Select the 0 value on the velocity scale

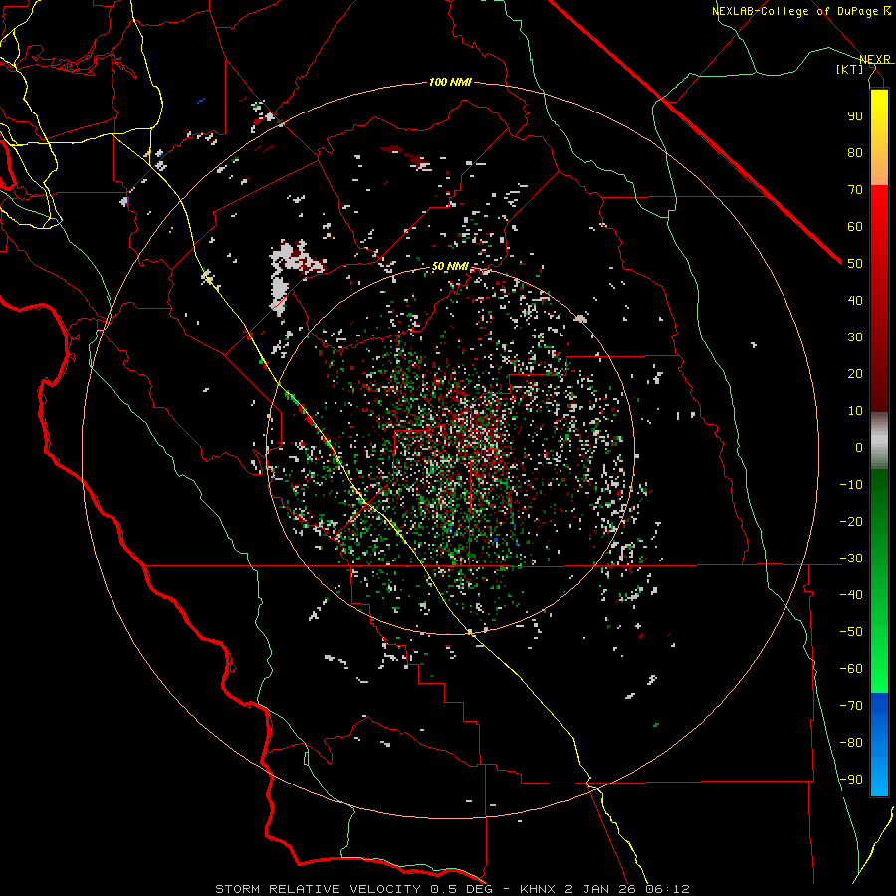pos(859,447)
